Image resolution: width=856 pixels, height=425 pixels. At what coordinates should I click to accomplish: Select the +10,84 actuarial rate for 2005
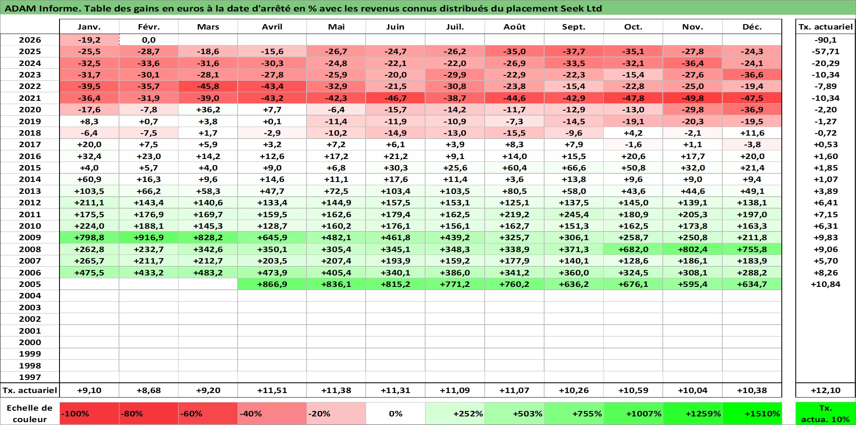pos(825,284)
